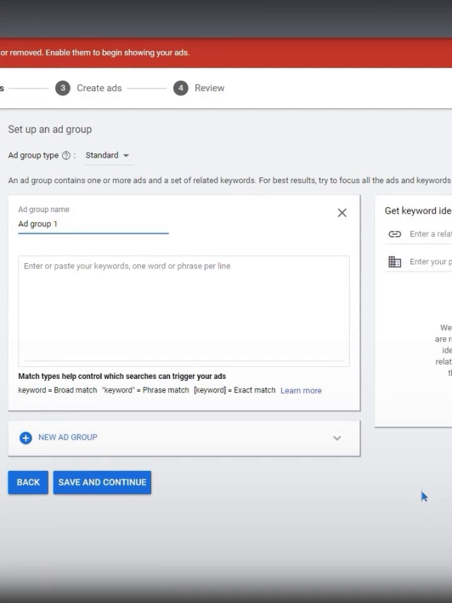
Task: Click SAVE AND CONTINUE
Action: [x=102, y=482]
